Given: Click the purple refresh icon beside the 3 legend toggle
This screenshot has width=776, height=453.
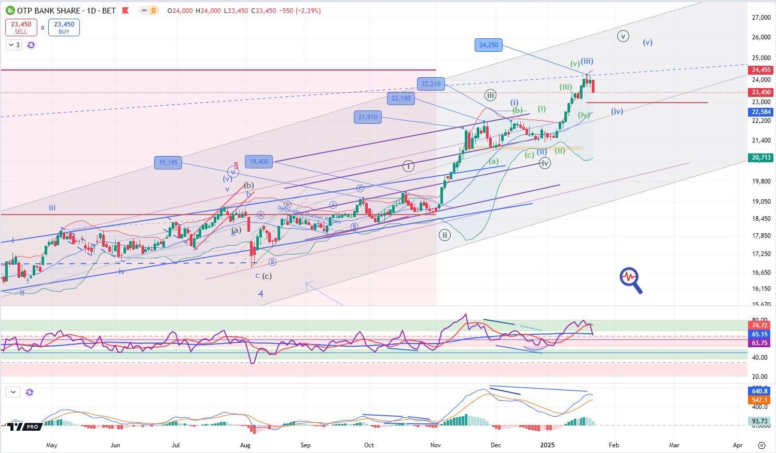Looking at the screenshot, I should (31, 45).
